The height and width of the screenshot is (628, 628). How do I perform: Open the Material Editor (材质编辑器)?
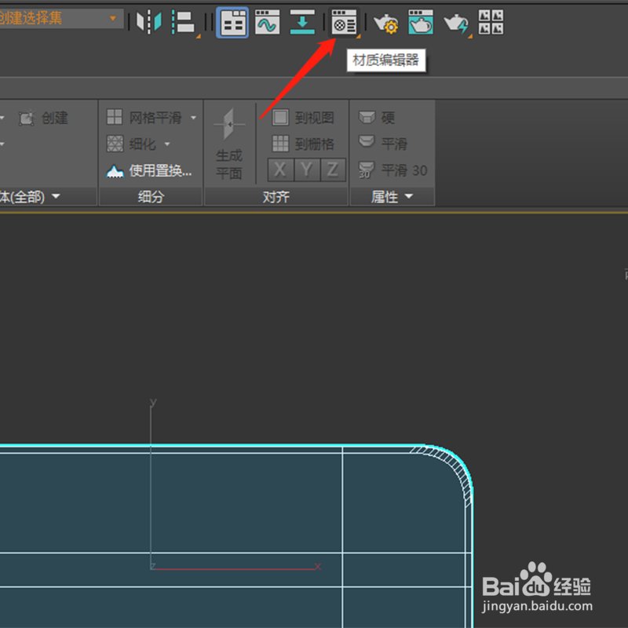tap(344, 23)
